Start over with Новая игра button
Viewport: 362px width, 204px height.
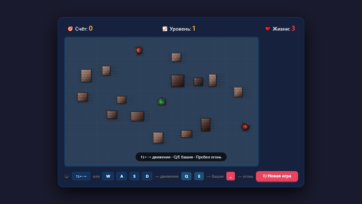tap(277, 176)
